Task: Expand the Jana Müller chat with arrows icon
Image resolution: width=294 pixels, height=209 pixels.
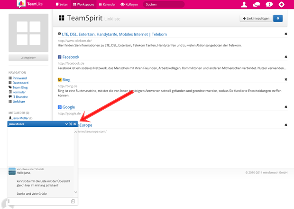Action: tap(71, 124)
